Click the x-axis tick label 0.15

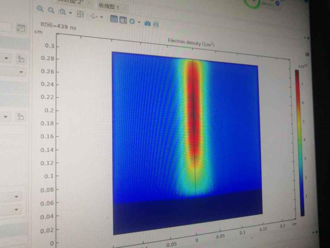pyautogui.click(x=263, y=229)
